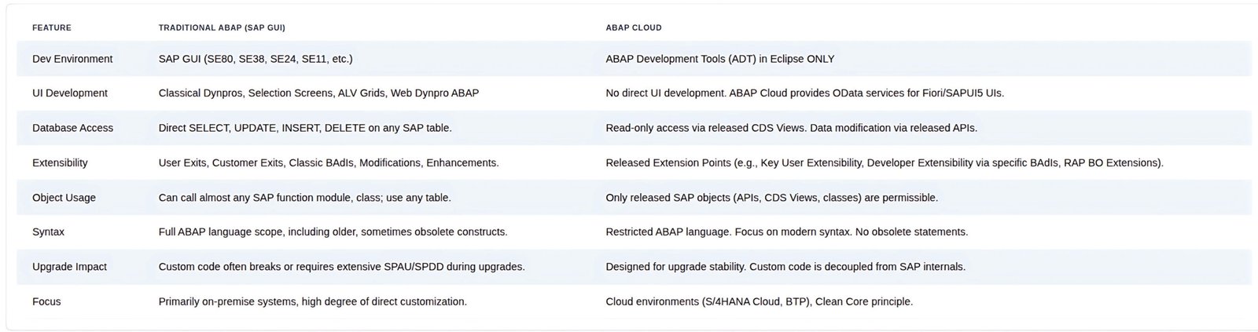Select the Upgrade Impact row label

[x=70, y=267]
